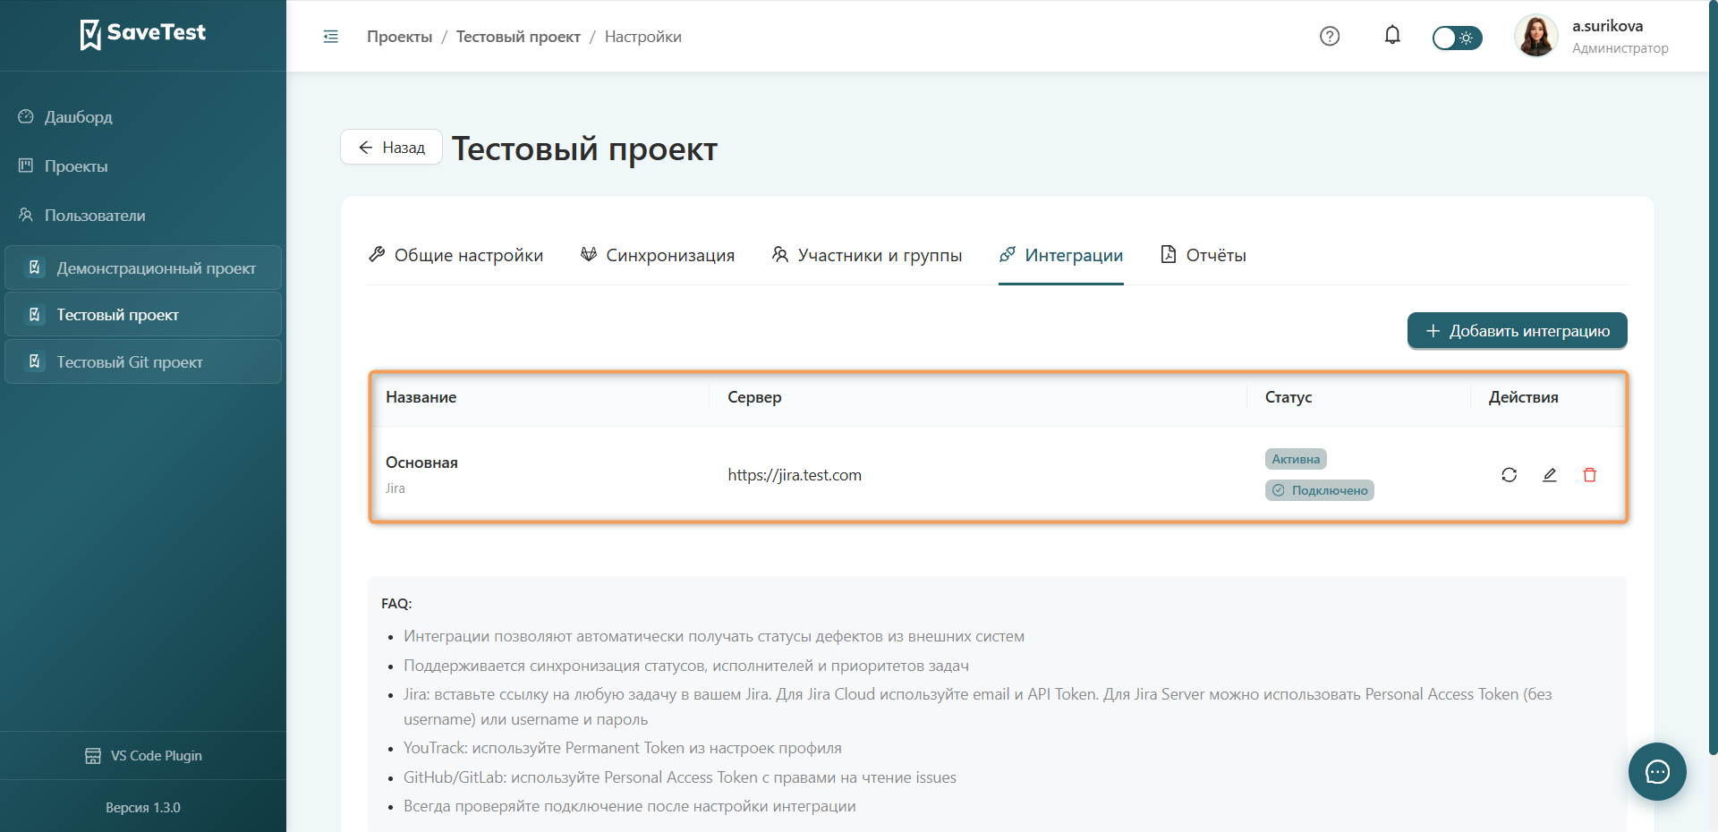Click the Статус column header

click(x=1288, y=397)
